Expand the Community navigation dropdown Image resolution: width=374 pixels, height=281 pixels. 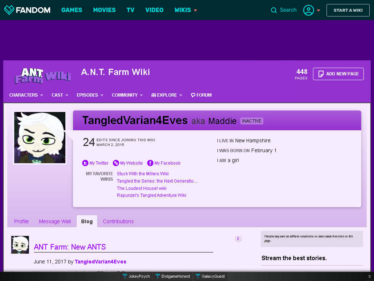pyautogui.click(x=127, y=95)
